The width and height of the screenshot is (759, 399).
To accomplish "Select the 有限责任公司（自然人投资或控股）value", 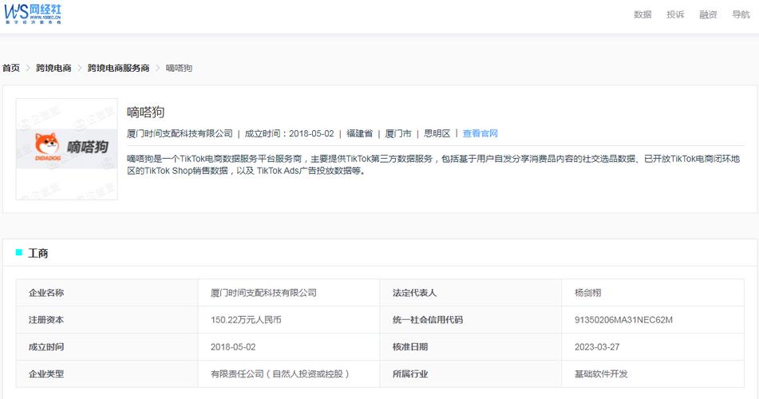I will (x=280, y=373).
